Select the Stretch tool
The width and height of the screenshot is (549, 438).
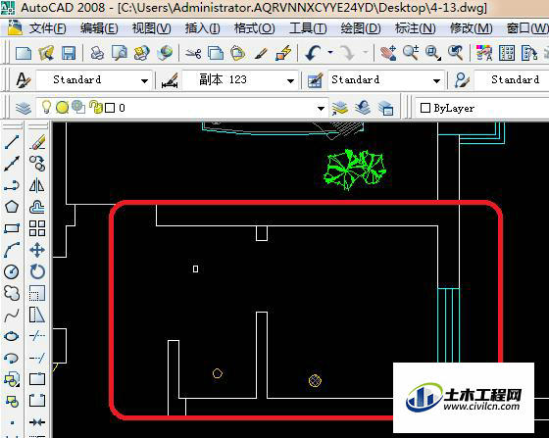tap(37, 315)
